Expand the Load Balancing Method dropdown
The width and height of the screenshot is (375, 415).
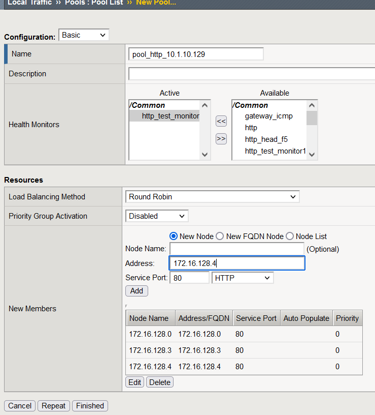(212, 197)
